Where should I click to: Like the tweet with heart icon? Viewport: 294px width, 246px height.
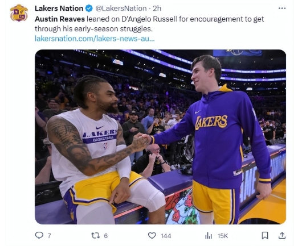click(x=152, y=236)
